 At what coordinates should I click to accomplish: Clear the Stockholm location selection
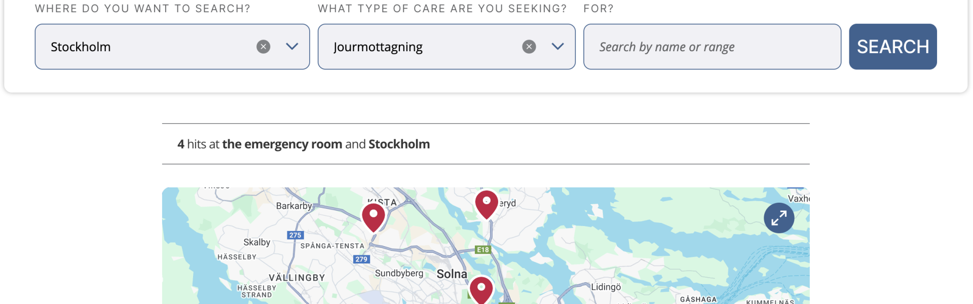(x=263, y=47)
